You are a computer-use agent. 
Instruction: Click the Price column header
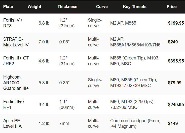click(x=171, y=7)
